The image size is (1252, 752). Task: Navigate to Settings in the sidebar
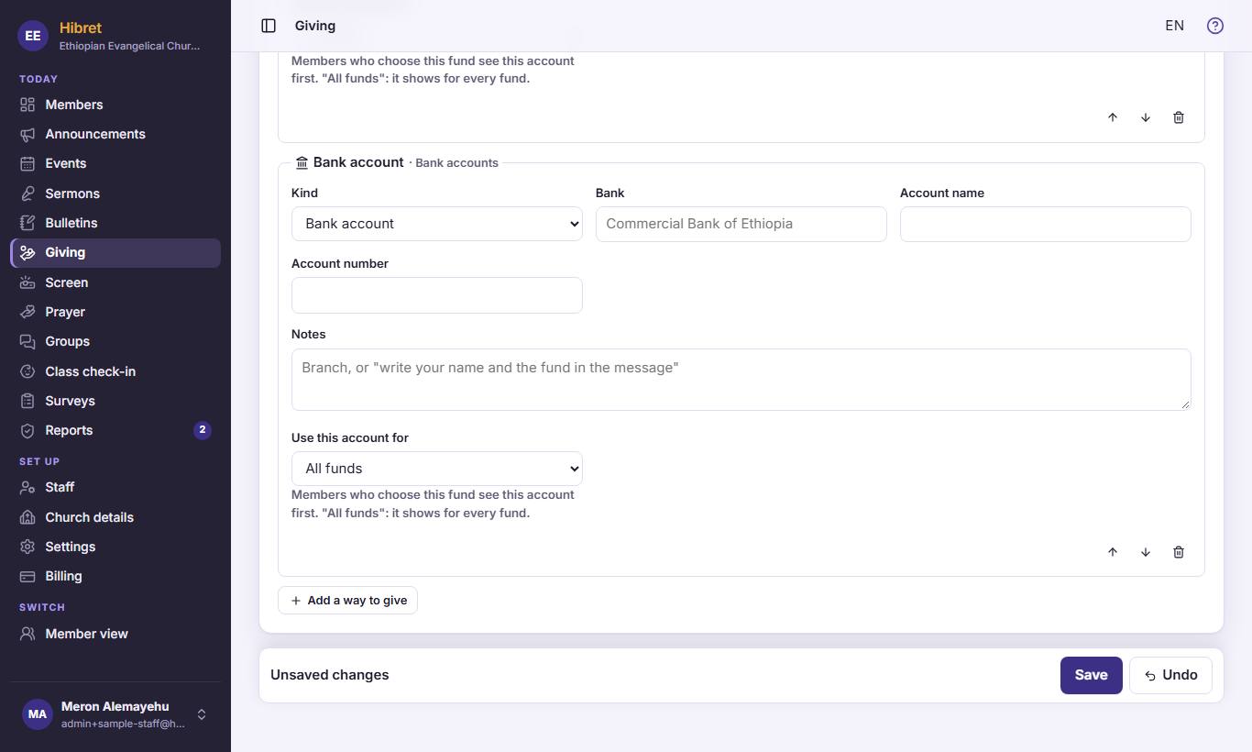(115, 547)
